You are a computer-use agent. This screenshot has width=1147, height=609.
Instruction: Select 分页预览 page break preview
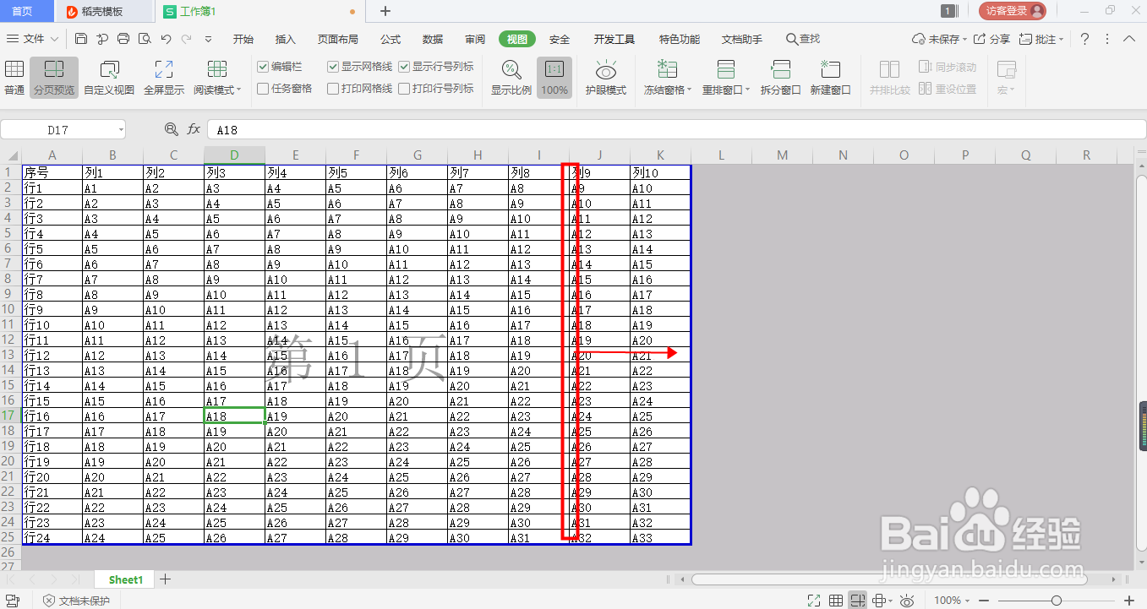click(54, 78)
